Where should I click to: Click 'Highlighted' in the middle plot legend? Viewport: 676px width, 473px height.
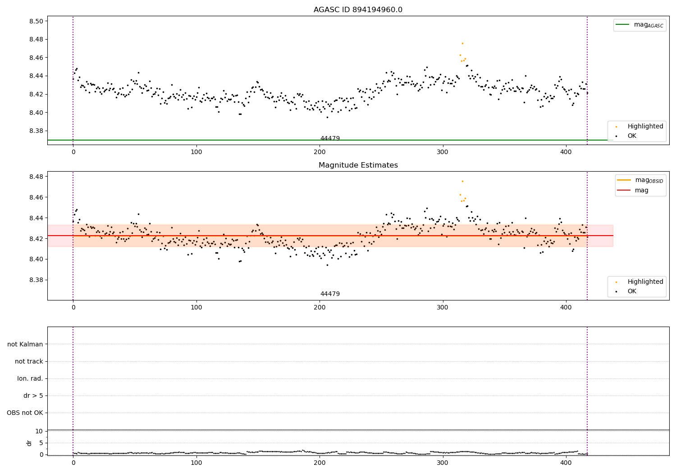pos(645,282)
